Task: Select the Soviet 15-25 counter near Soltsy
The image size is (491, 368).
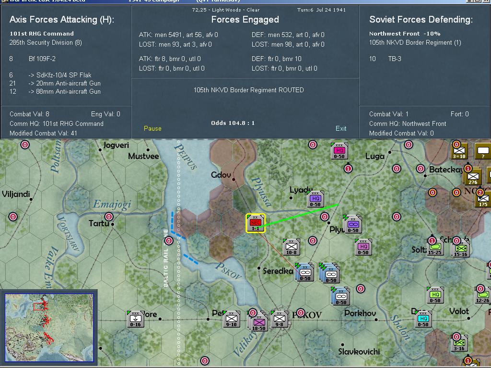Action: [x=435, y=247]
